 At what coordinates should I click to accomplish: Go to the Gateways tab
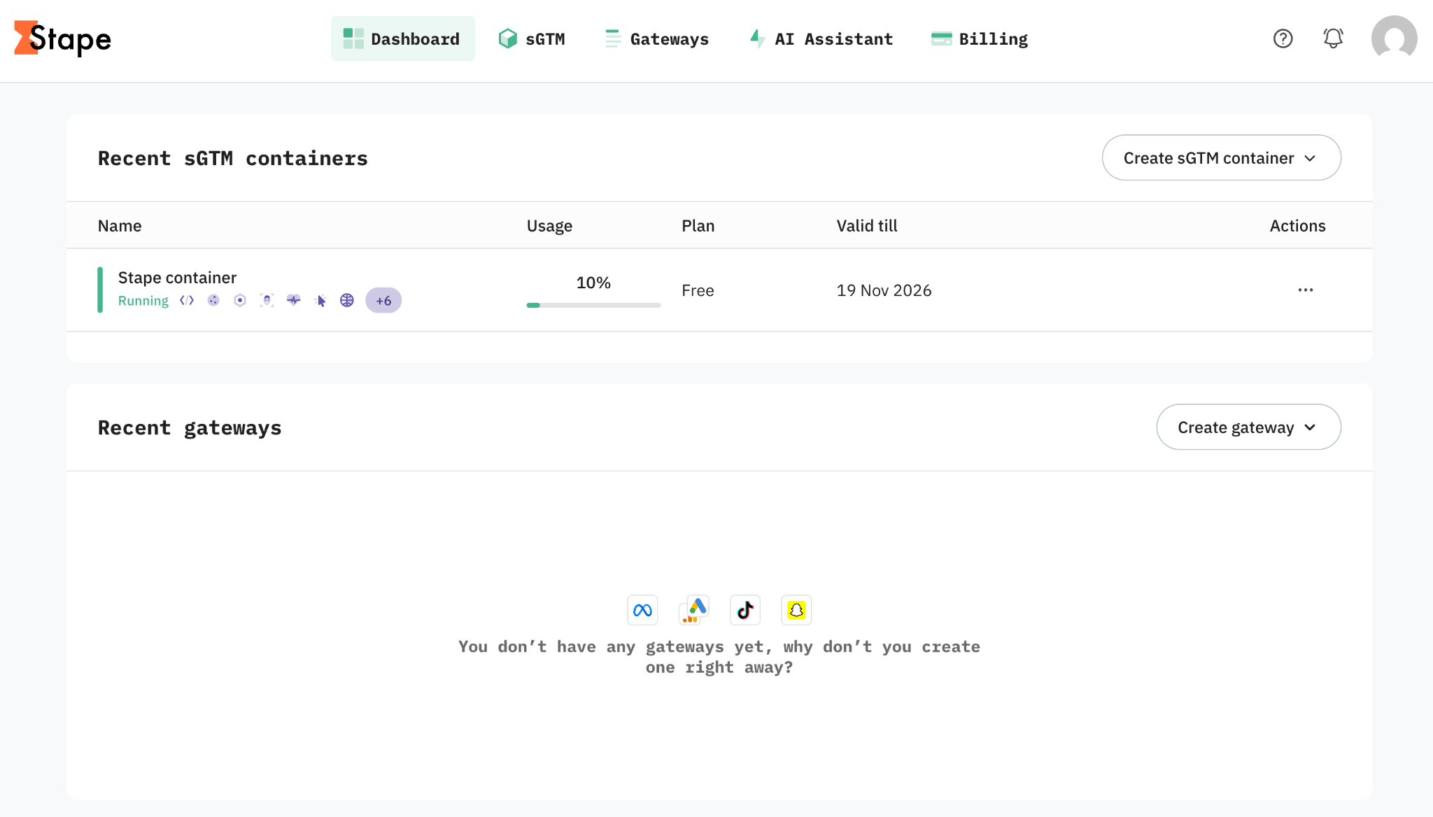657,38
